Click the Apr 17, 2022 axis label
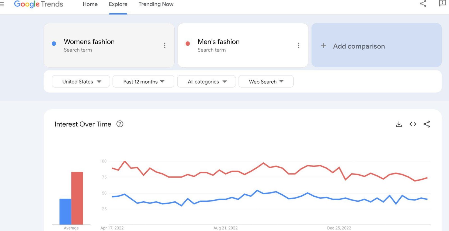 (112, 228)
